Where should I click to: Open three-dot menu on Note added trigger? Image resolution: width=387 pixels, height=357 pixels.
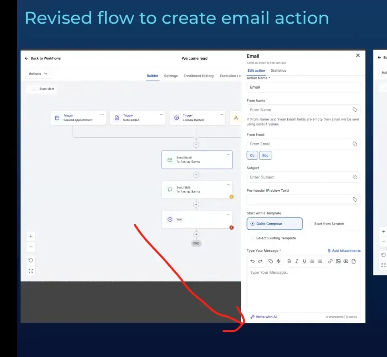[x=162, y=114]
